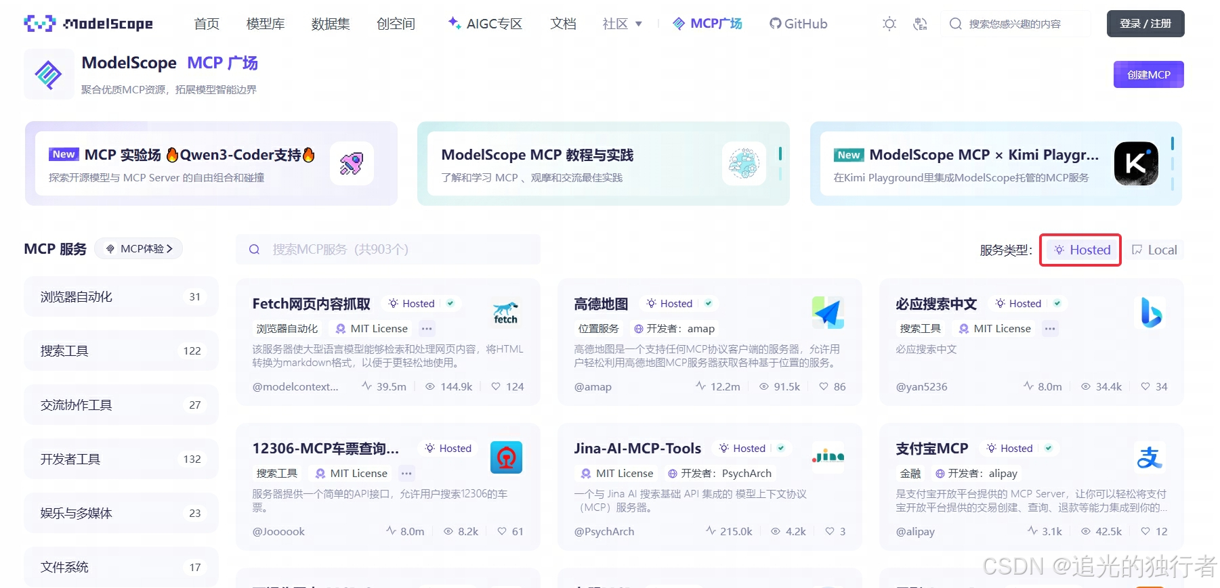
Task: Like Jina-AI-MCP-Tools with heart icon
Action: pos(830,531)
